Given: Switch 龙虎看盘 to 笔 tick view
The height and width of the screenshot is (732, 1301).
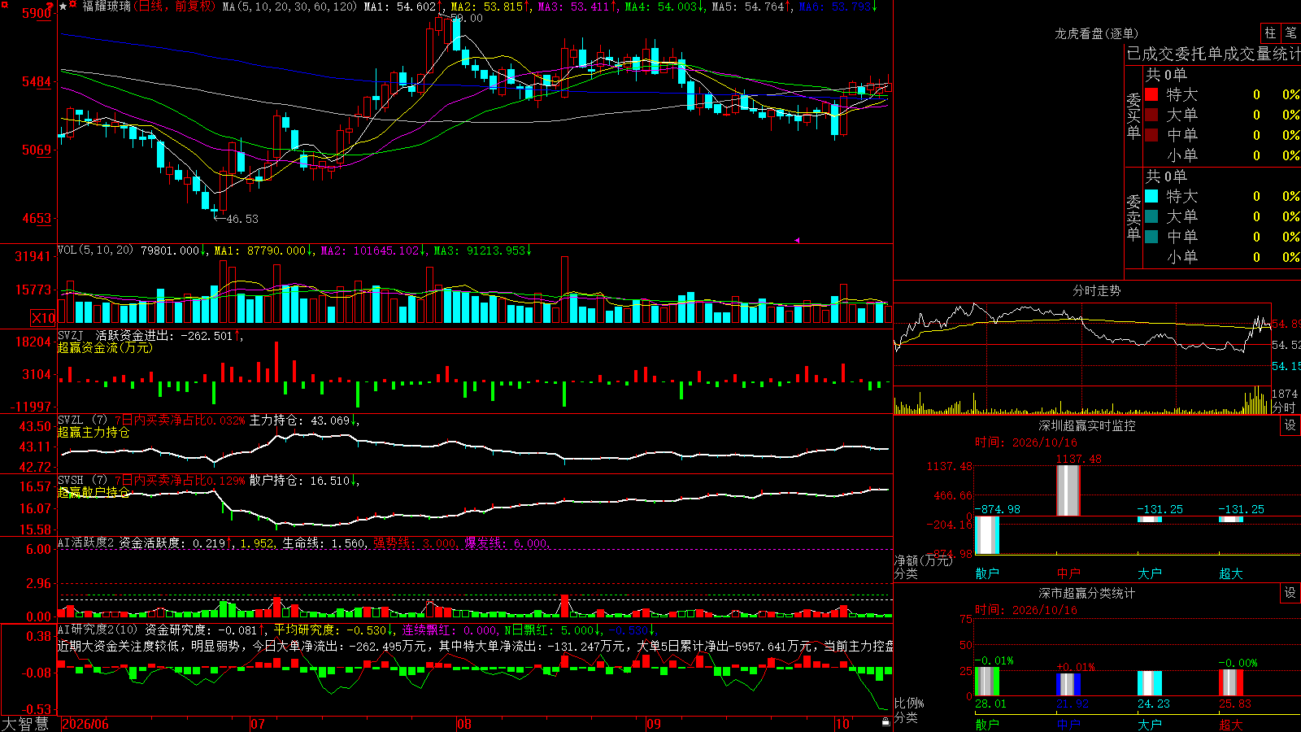Looking at the screenshot, I should click(1290, 33).
